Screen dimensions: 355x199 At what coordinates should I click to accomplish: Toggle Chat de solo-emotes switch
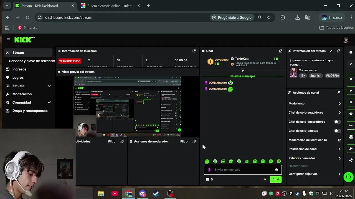[x=337, y=131]
